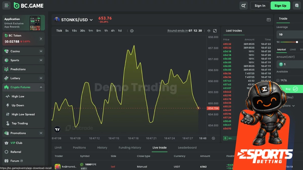Click the Round ends in countdown text
Screen dimensions: 303x170
(x=185, y=31)
